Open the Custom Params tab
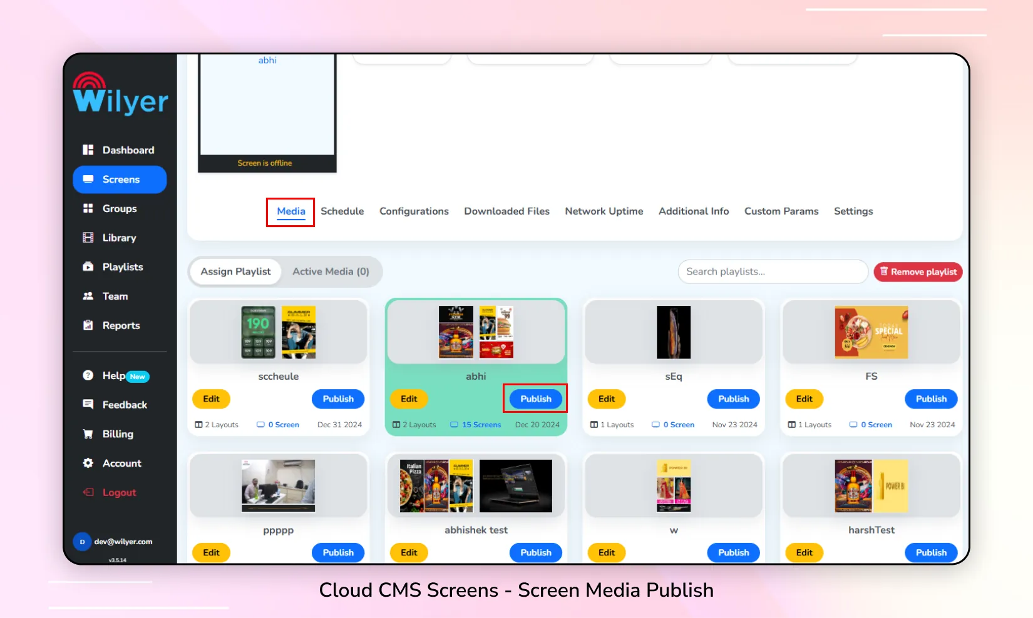The width and height of the screenshot is (1033, 618). pyautogui.click(x=781, y=211)
